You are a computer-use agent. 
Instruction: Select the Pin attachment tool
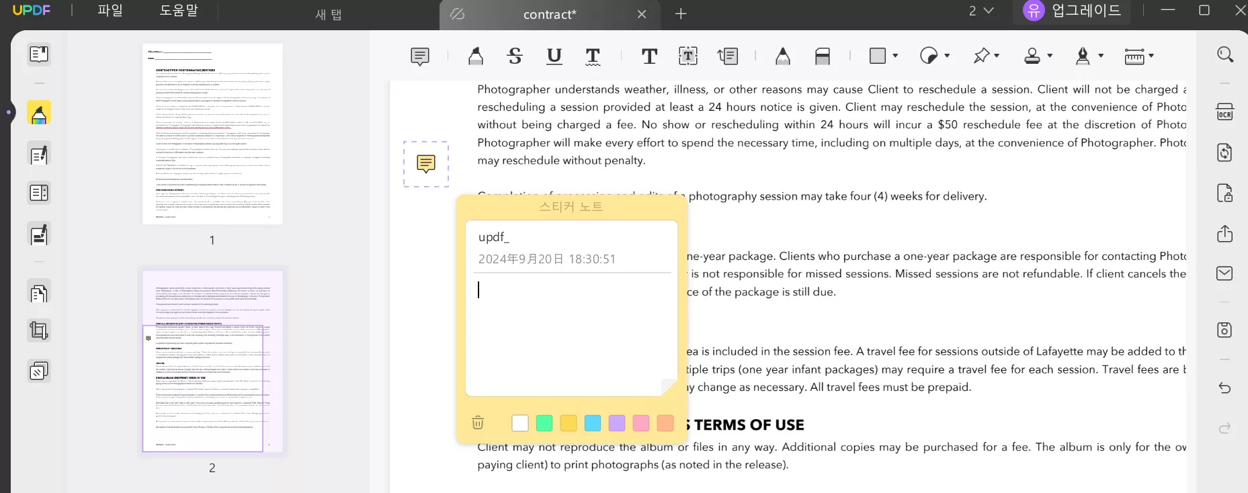[982, 56]
